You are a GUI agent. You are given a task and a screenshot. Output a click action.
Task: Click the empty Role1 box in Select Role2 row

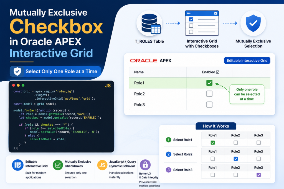point(213,159)
